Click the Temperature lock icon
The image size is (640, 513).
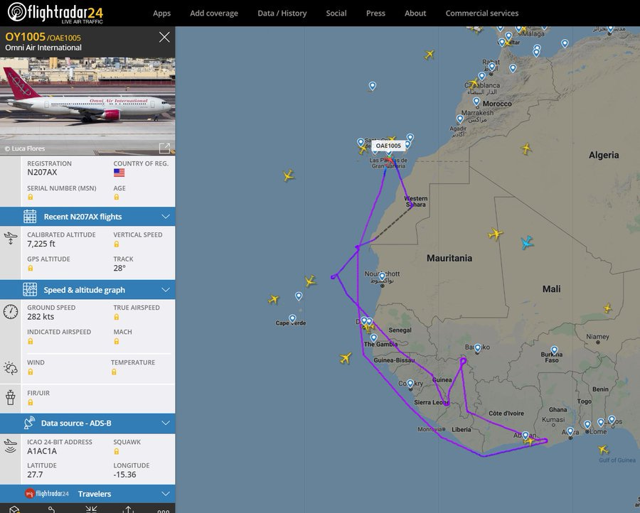114,372
